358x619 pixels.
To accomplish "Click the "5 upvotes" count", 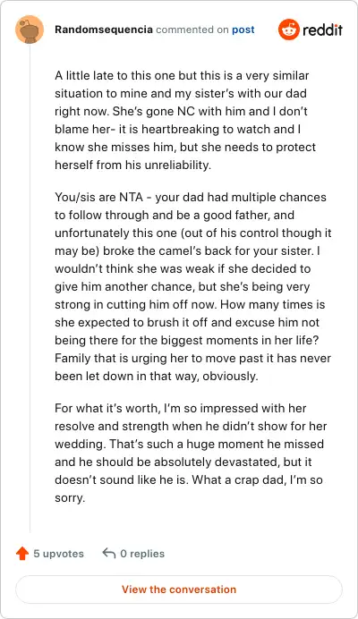I will [58, 554].
